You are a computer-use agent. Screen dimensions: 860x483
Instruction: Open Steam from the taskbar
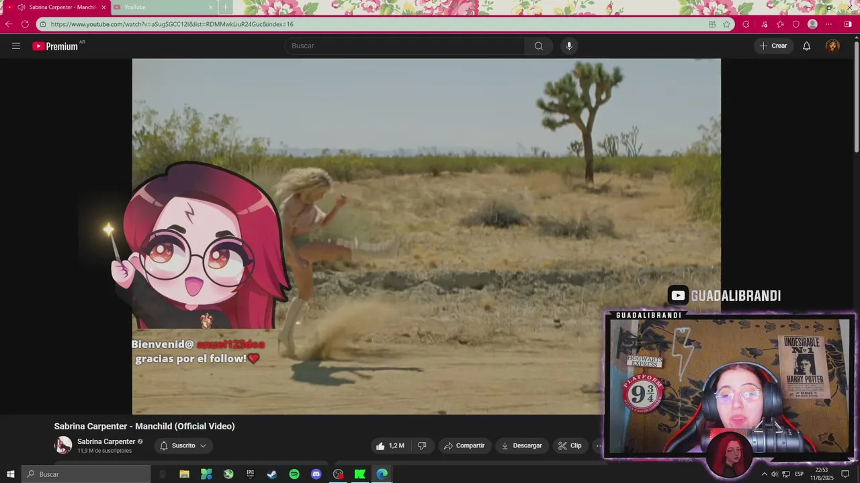(x=272, y=474)
